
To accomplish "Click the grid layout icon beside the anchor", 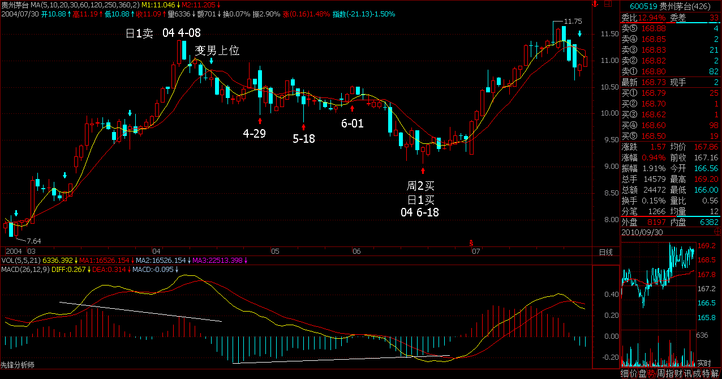I will point(609,5).
